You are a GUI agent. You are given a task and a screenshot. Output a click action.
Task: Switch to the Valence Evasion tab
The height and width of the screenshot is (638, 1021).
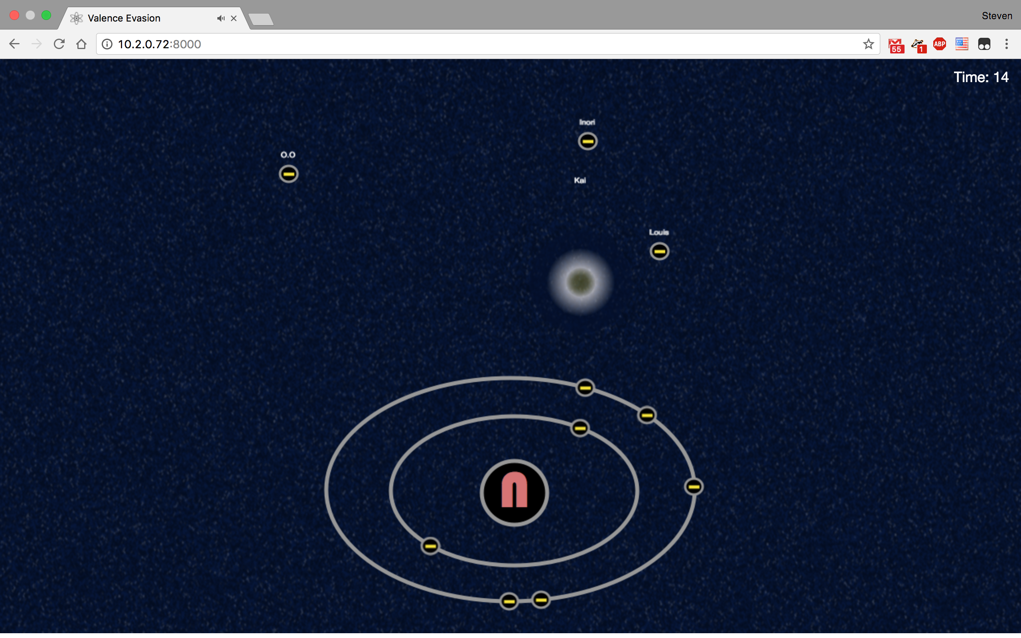pos(124,18)
